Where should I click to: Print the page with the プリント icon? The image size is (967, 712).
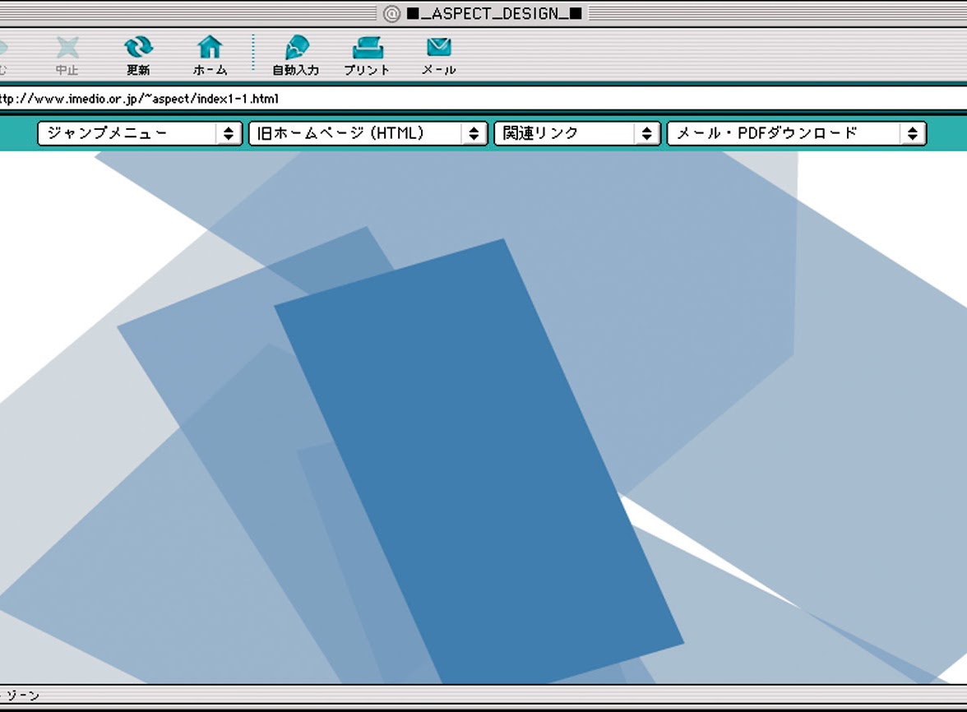coord(367,49)
